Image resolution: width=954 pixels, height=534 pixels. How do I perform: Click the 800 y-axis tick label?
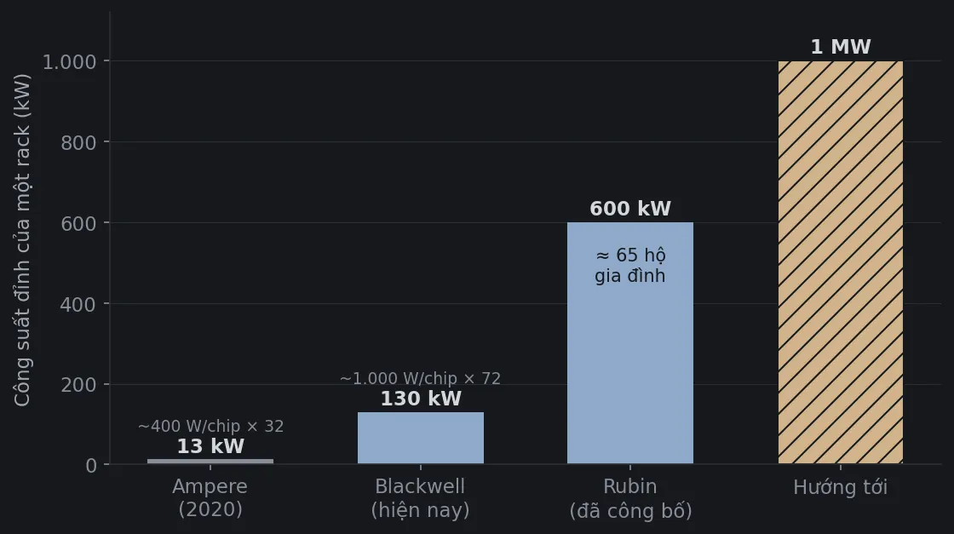78,143
